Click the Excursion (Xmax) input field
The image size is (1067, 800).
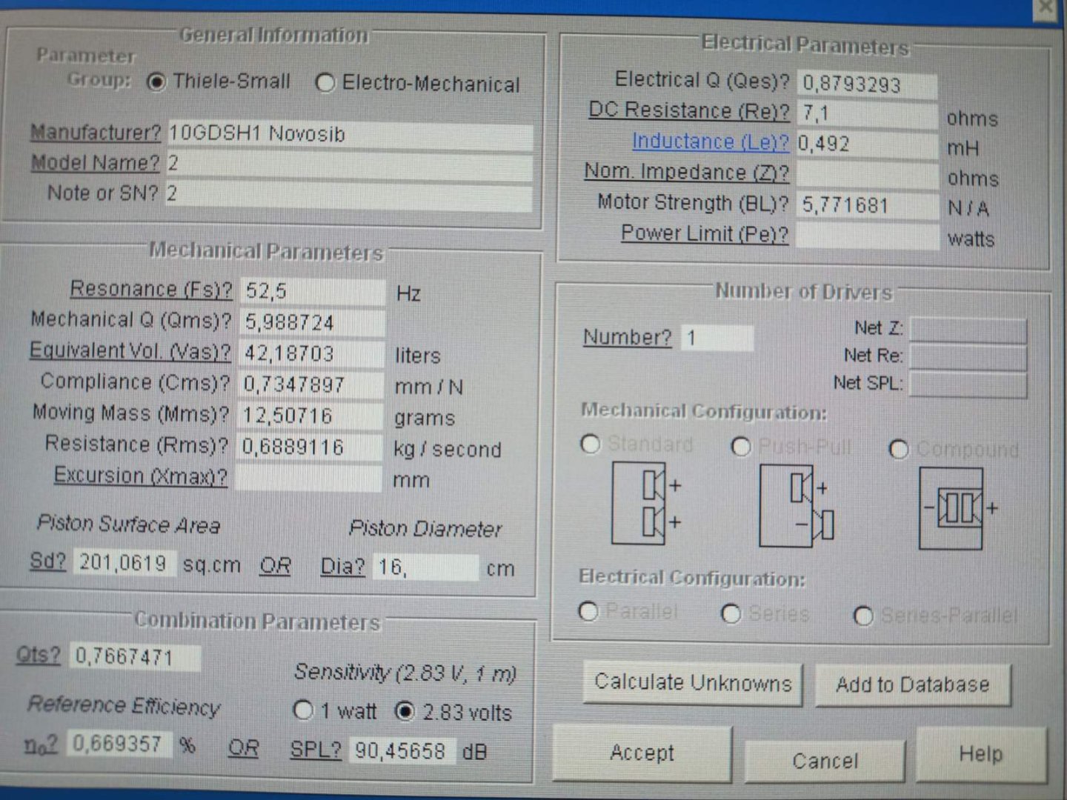(309, 478)
